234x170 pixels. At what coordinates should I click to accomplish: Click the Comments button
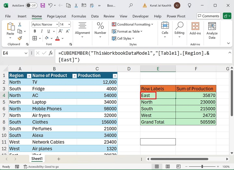point(208,16)
